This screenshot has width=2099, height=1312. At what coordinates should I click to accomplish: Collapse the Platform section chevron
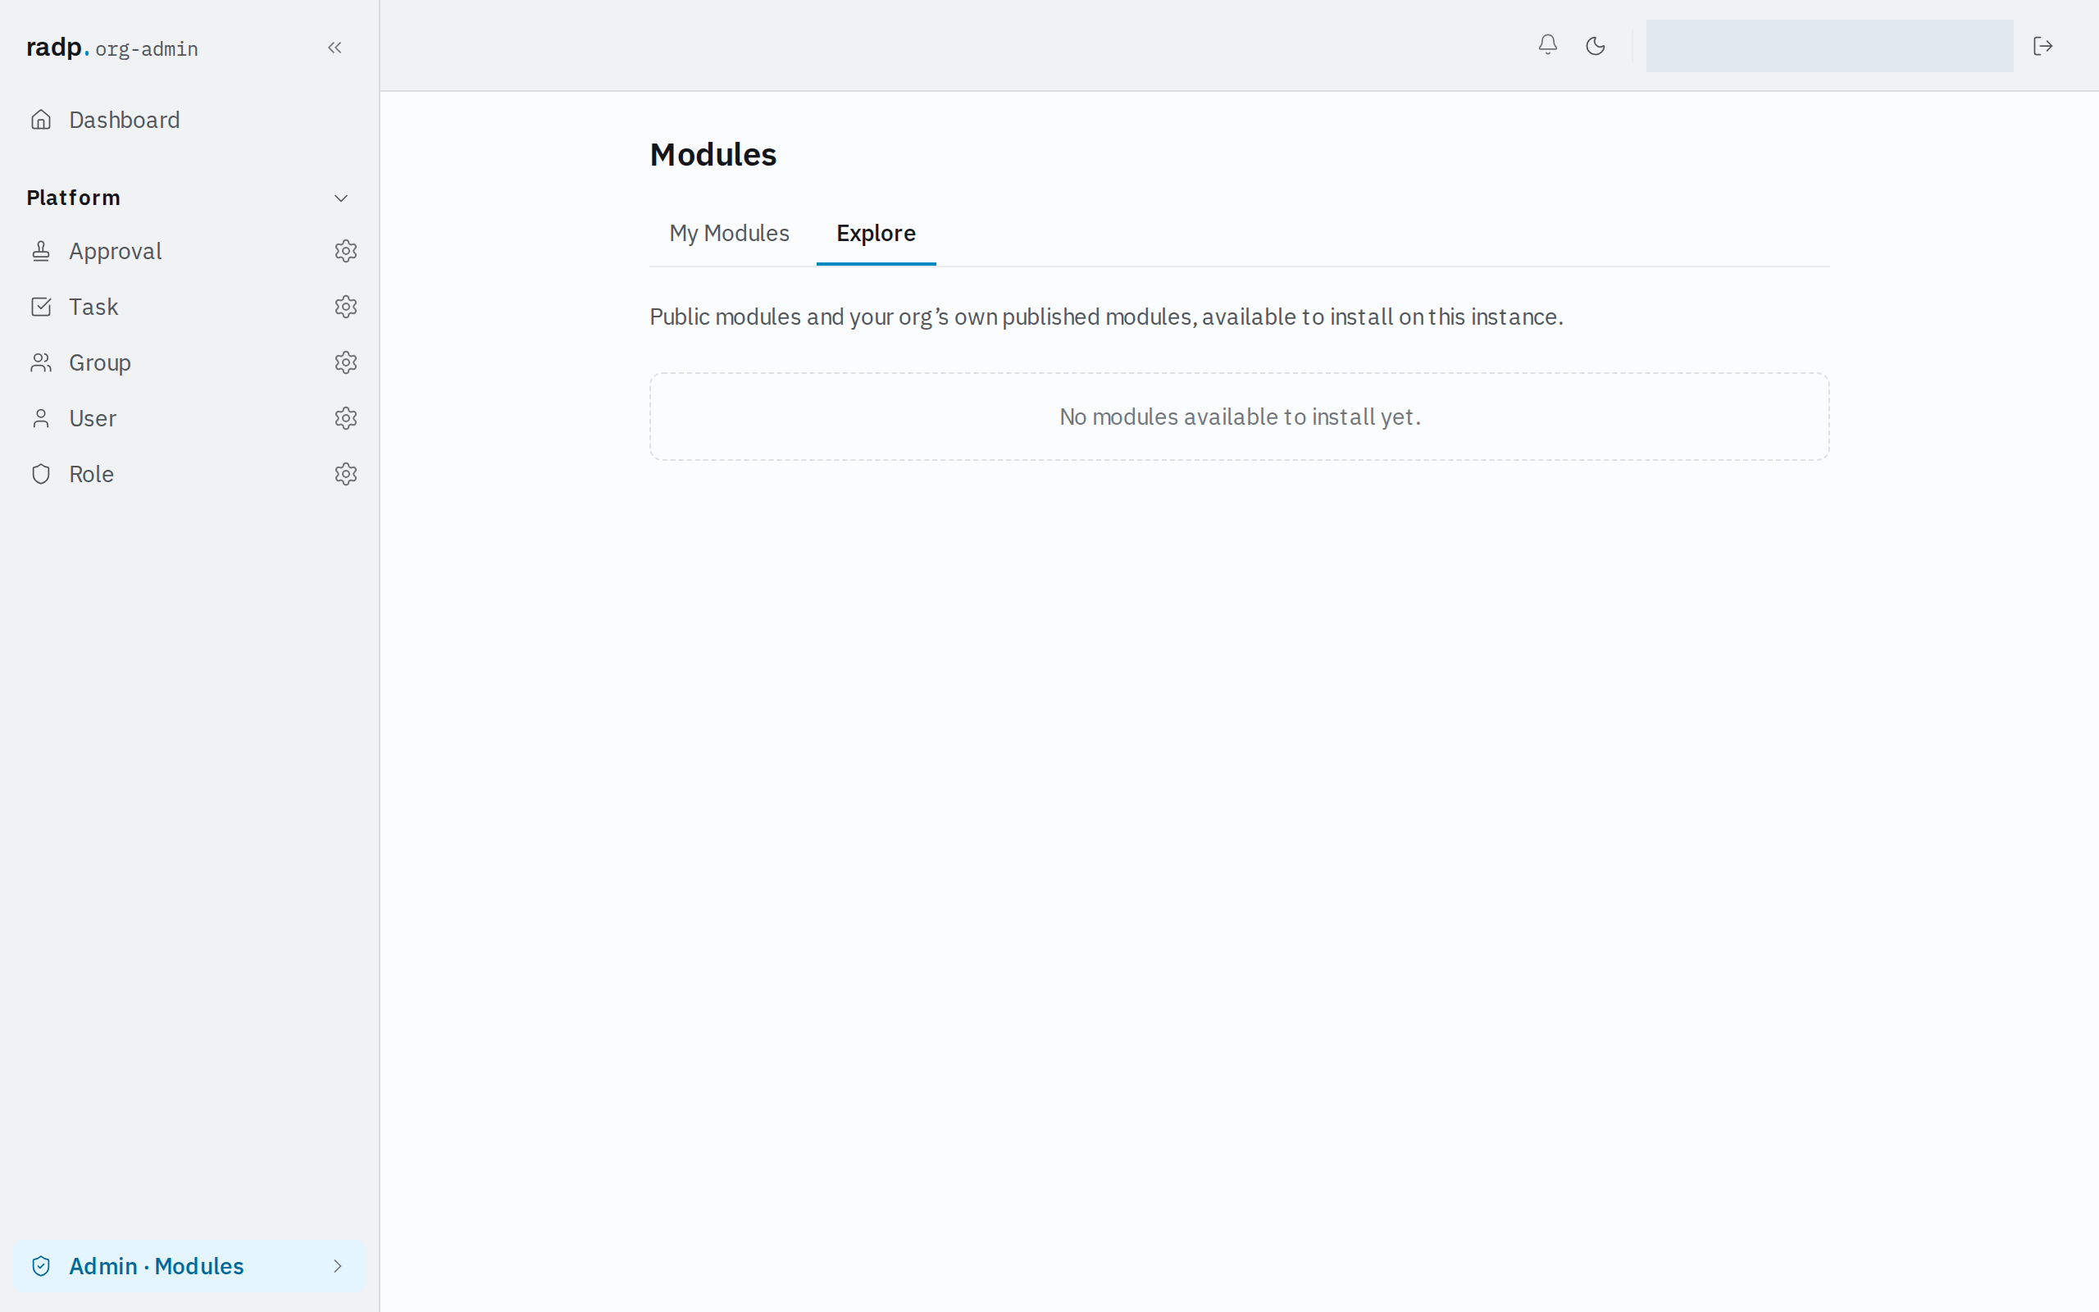pyautogui.click(x=341, y=198)
